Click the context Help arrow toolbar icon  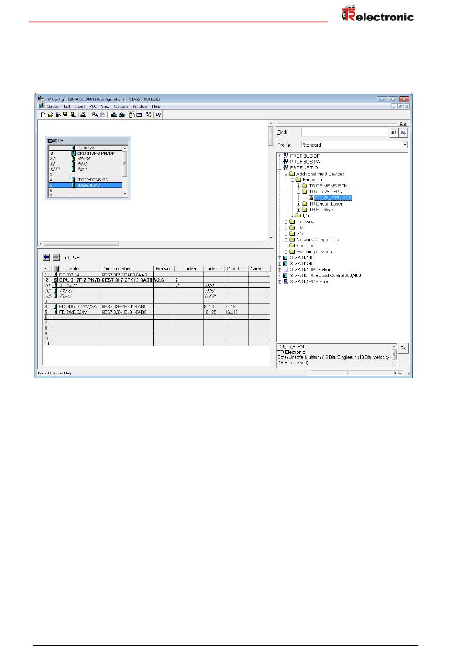[x=158, y=115]
